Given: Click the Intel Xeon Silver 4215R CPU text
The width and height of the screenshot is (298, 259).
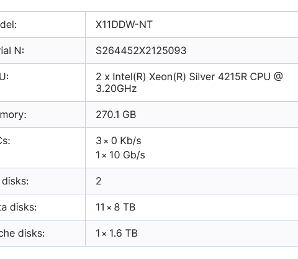Looking at the screenshot, I should [189, 77].
